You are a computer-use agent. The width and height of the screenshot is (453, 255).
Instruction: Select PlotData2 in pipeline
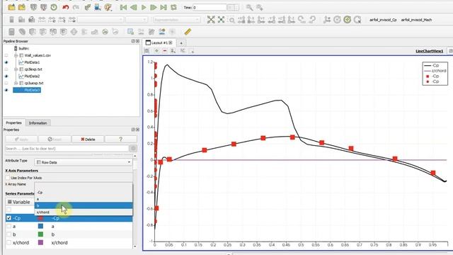coord(32,76)
